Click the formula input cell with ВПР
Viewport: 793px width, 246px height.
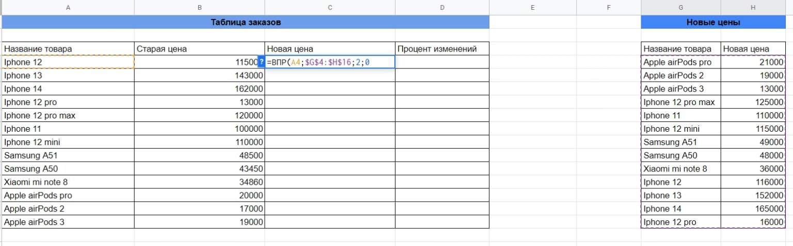(x=330, y=62)
